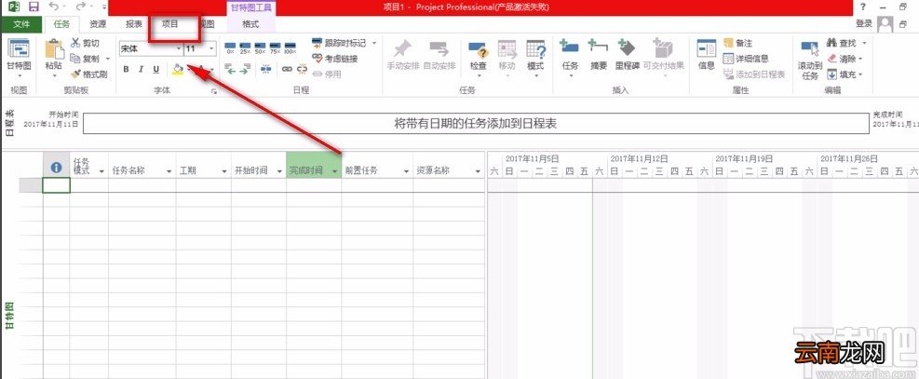Mark task 75% complete
The image size is (919, 379).
tap(273, 47)
